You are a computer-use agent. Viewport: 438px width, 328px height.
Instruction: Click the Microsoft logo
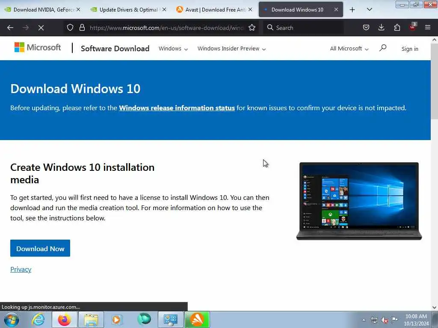(38, 47)
